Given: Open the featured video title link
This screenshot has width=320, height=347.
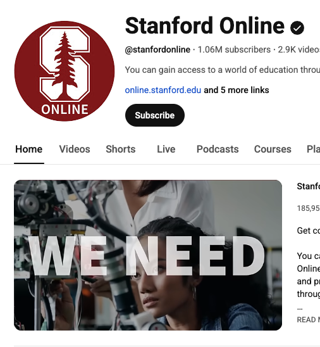Looking at the screenshot, I should pyautogui.click(x=309, y=186).
